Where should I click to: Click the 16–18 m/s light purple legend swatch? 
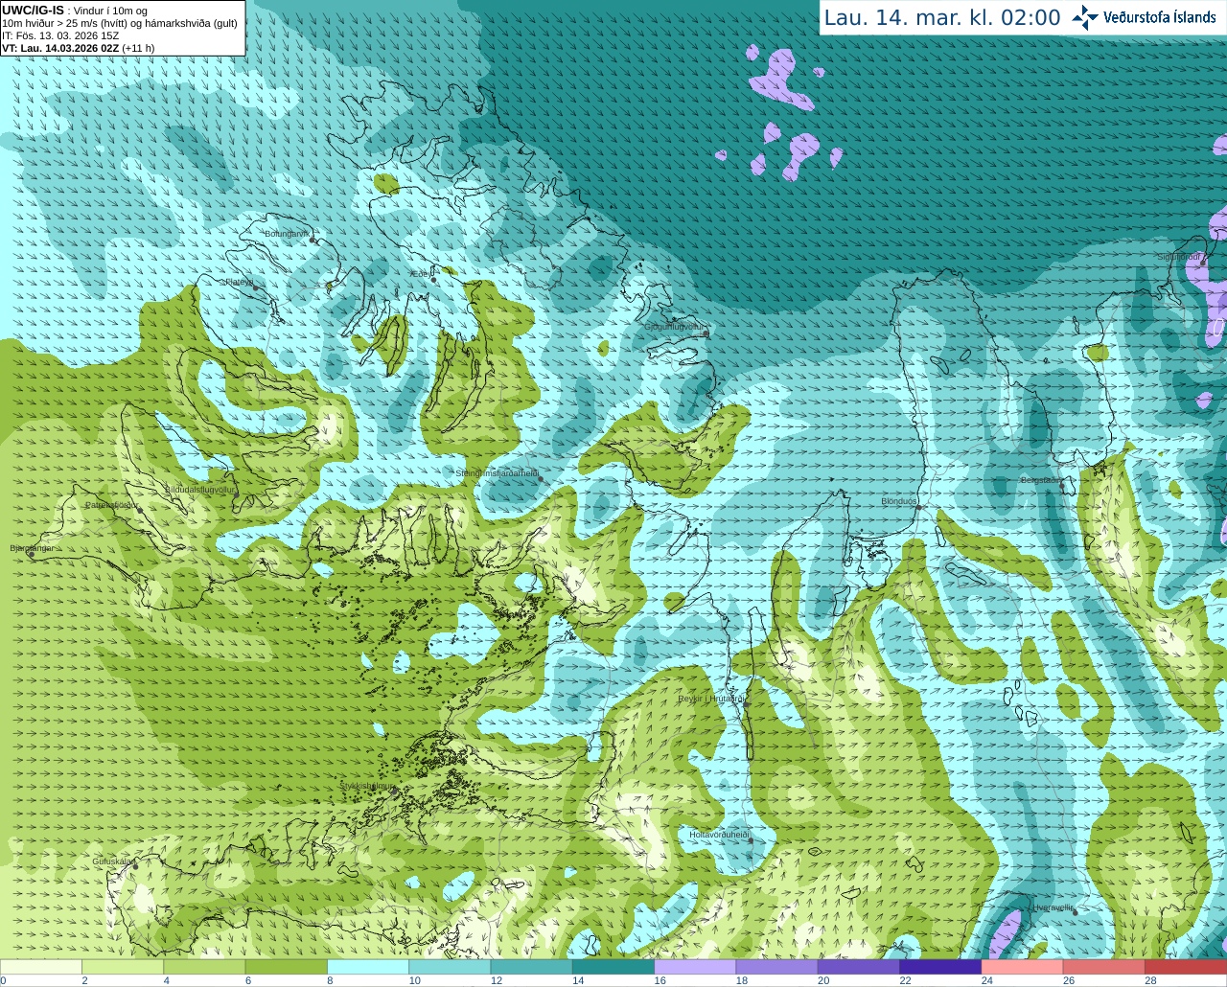pos(695,967)
